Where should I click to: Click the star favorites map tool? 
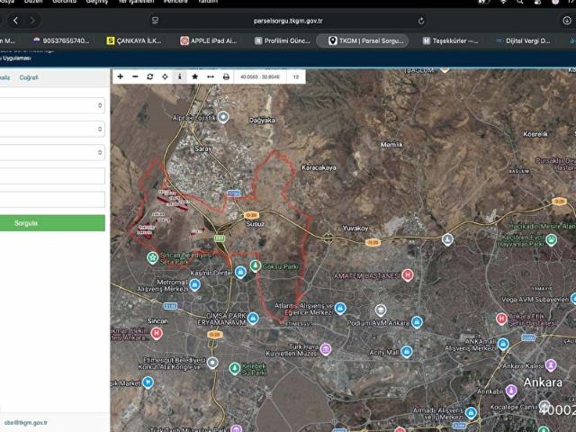pos(194,76)
